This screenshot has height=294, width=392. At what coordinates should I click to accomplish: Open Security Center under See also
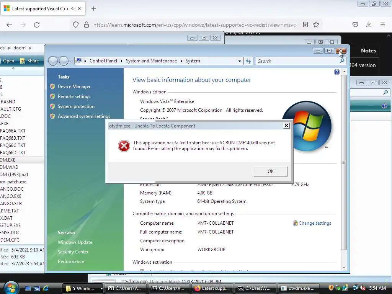(x=73, y=252)
